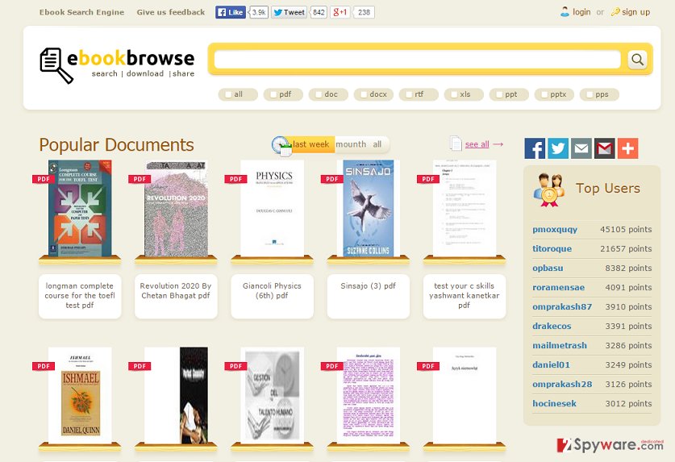Open Ebook Search Engine top link
Screen dimensions: 675x462
click(81, 12)
